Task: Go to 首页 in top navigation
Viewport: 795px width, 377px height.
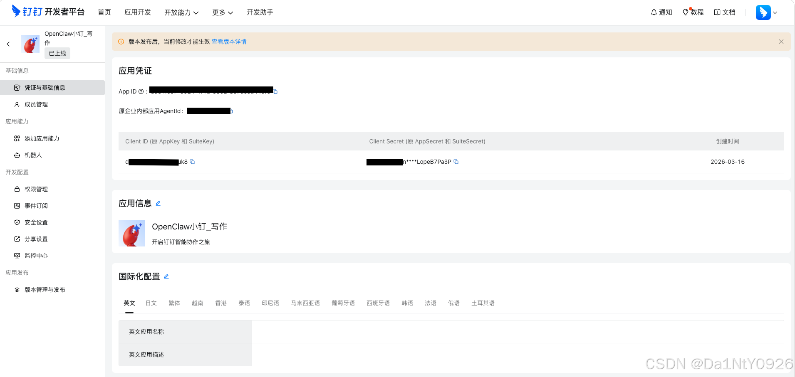Action: point(104,12)
